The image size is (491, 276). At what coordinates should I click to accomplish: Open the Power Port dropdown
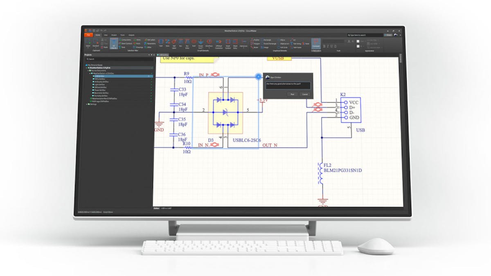coord(201,43)
